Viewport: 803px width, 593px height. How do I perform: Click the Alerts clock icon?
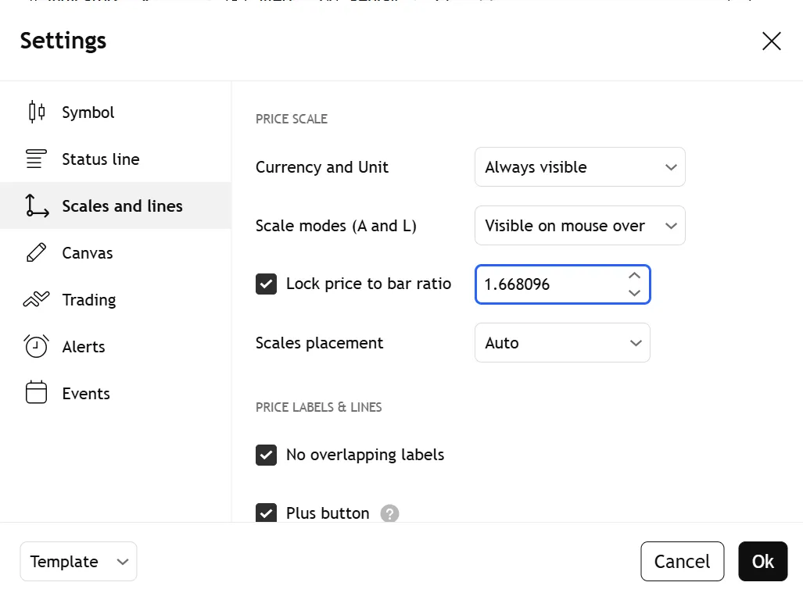pos(37,346)
